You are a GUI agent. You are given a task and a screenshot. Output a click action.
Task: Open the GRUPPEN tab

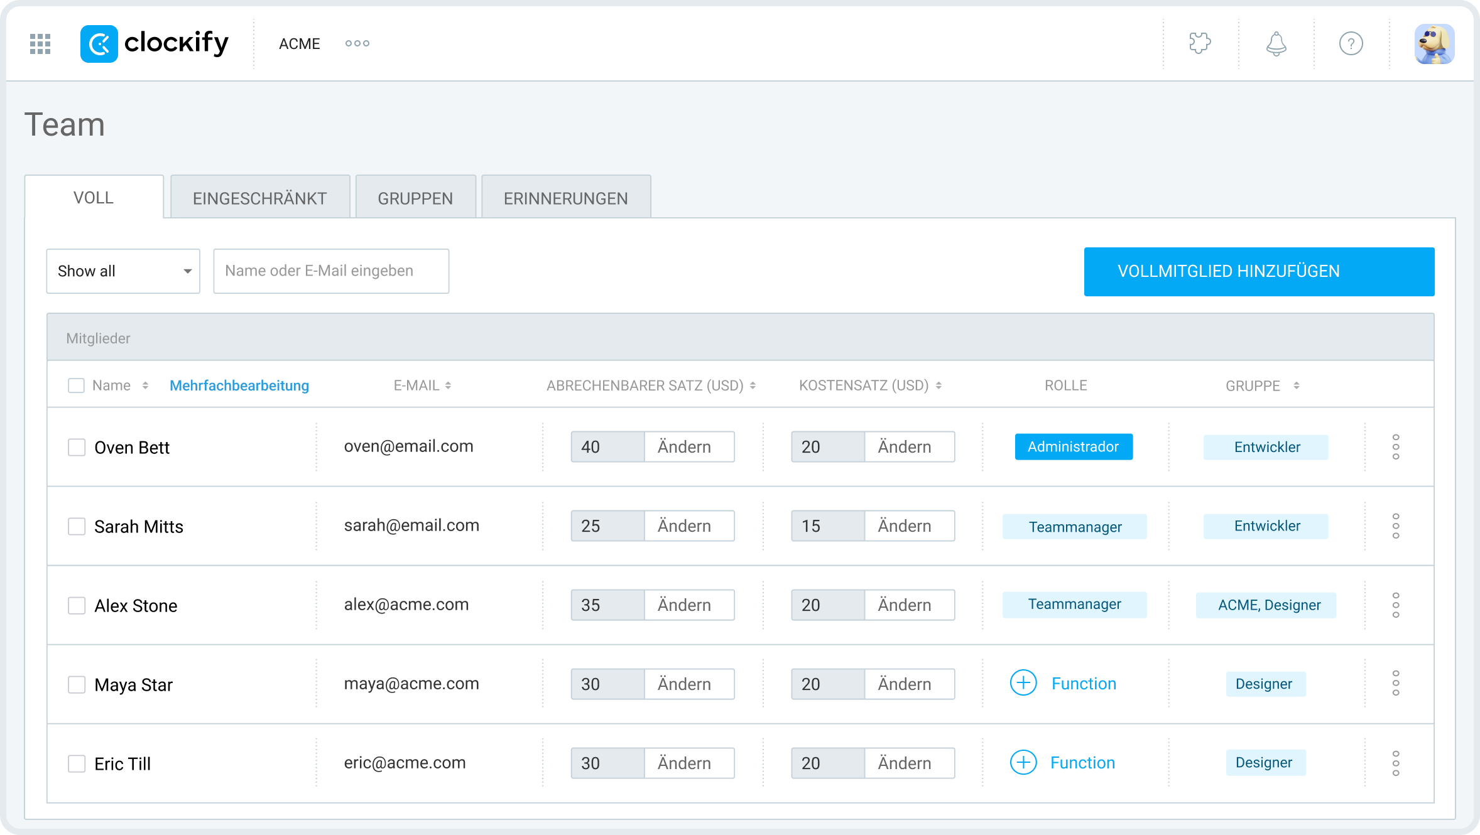pyautogui.click(x=415, y=198)
